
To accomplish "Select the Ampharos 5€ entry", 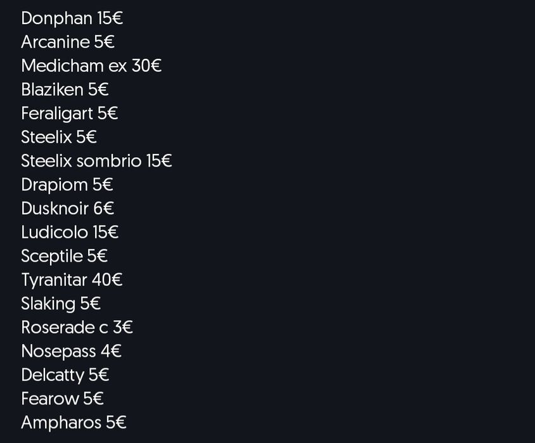I will tap(74, 422).
